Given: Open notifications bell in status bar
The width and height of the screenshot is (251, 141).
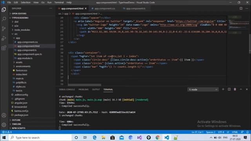Looking at the screenshot, I should pyautogui.click(x=247, y=132).
